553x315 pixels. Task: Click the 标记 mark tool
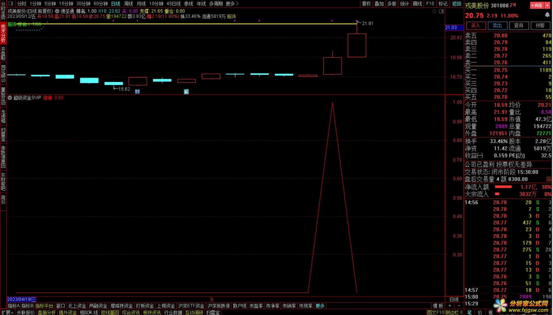click(x=443, y=4)
